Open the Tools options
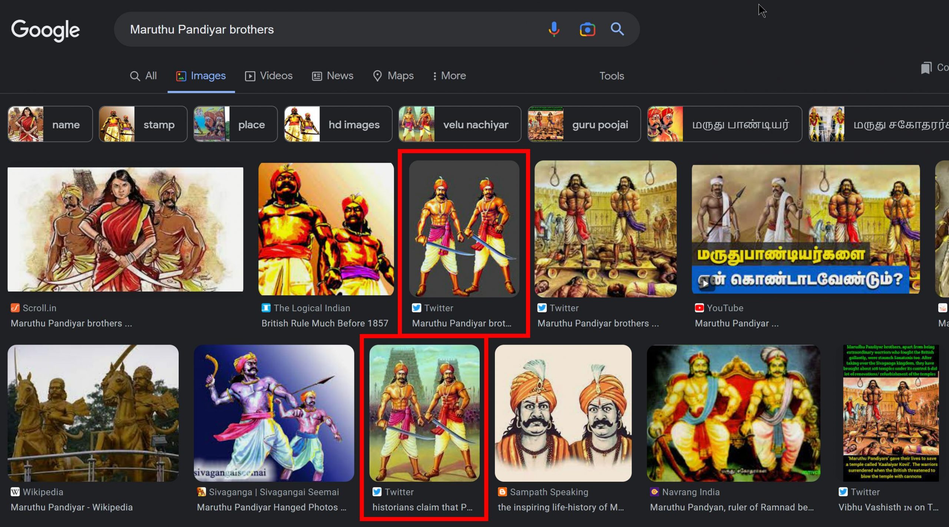The height and width of the screenshot is (527, 949). tap(612, 76)
